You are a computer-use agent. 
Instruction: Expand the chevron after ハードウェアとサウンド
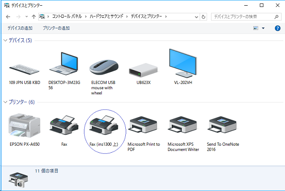[x=127, y=17]
